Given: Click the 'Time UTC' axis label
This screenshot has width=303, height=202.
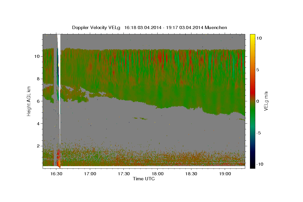Looking at the screenshot, I should click(144, 179).
